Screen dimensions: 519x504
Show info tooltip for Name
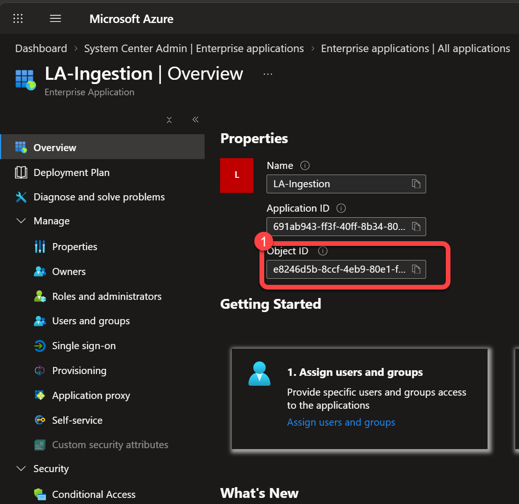305,166
